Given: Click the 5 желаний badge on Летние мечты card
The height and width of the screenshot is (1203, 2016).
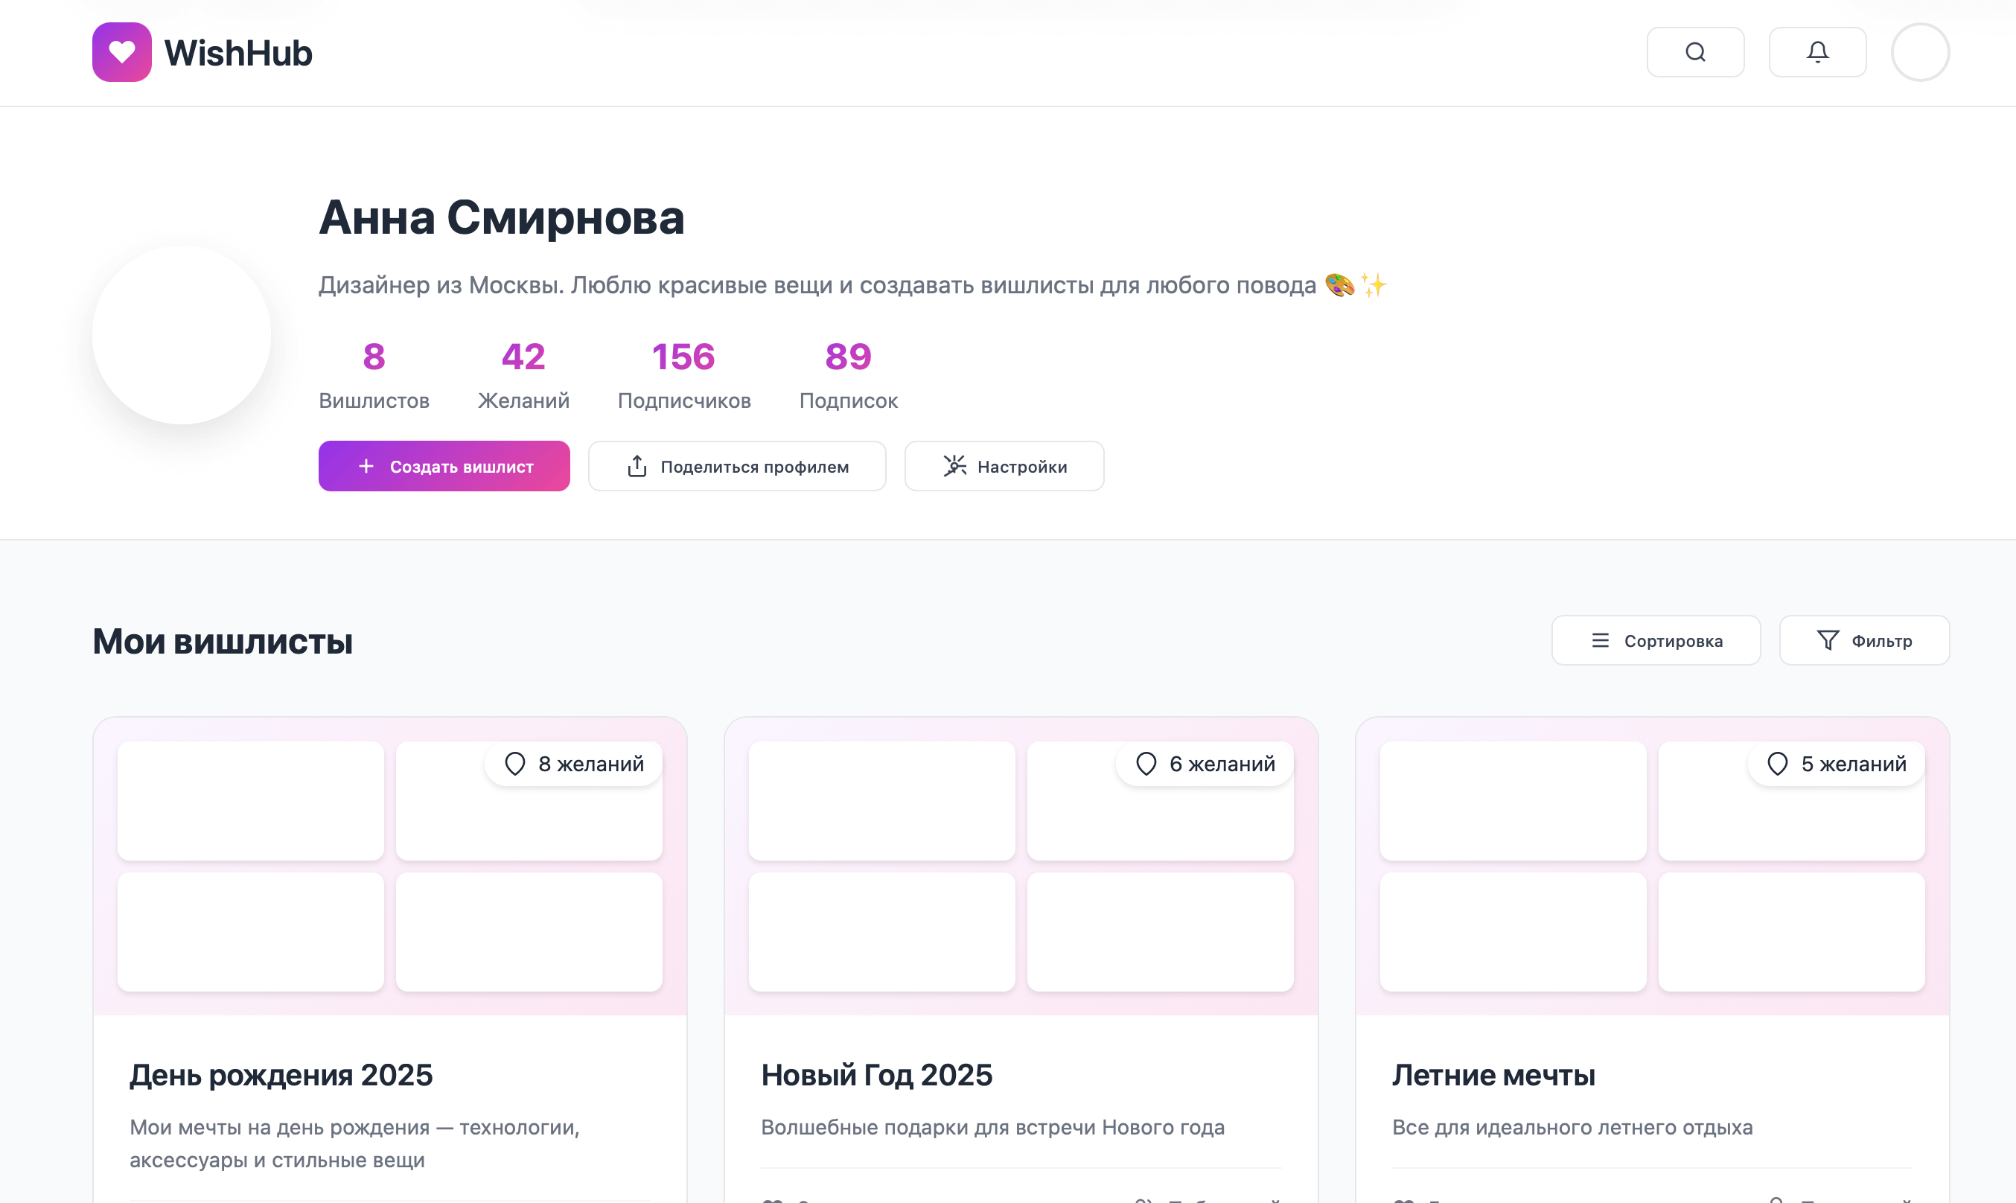Looking at the screenshot, I should (1834, 763).
